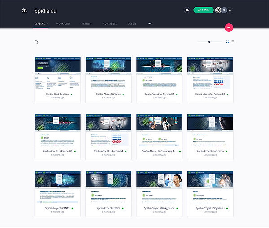Add a collaborator with plus icon

click(230, 10)
